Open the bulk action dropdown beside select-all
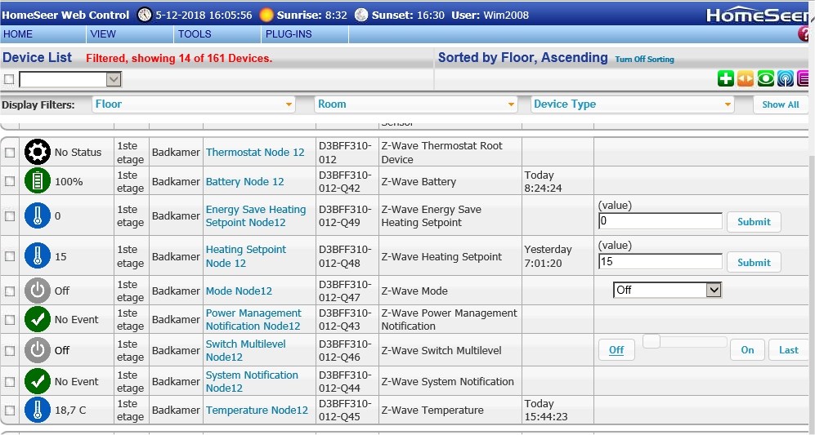This screenshot has height=435, width=815. click(70, 79)
